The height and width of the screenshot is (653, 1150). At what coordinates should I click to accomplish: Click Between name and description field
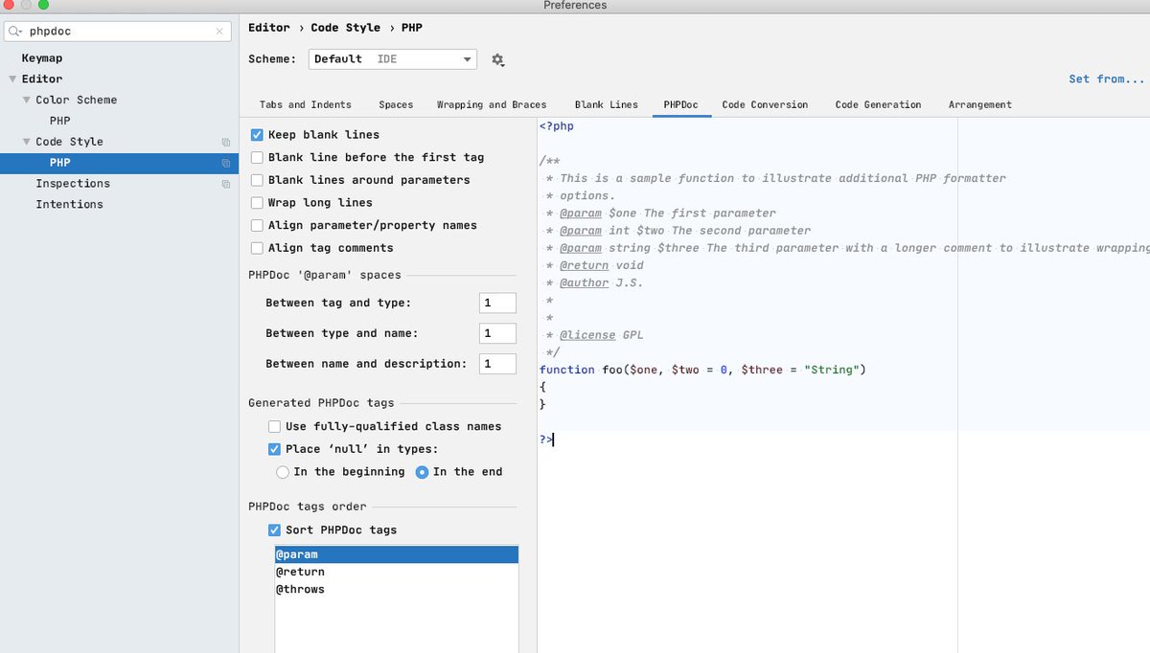click(x=497, y=364)
